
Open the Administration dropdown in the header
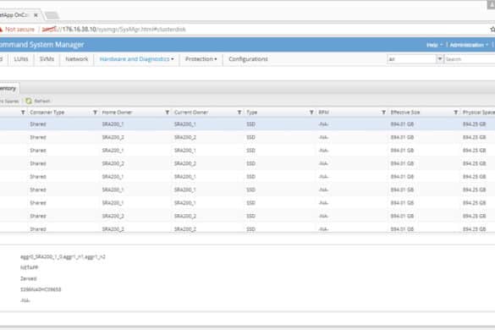tap(469, 45)
